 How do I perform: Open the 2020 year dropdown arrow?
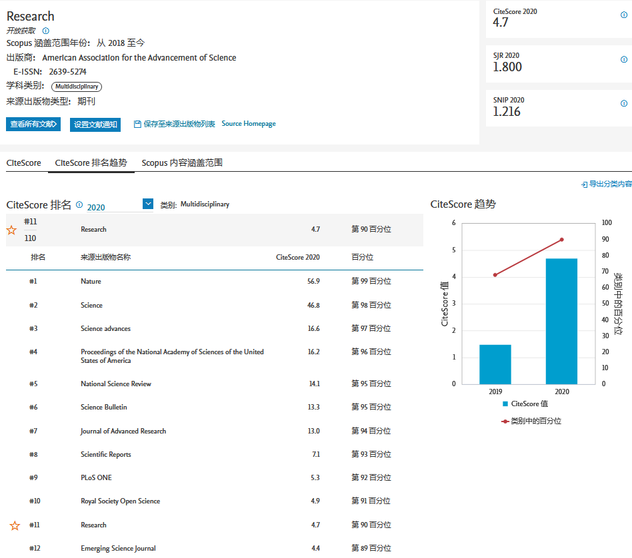pos(148,204)
